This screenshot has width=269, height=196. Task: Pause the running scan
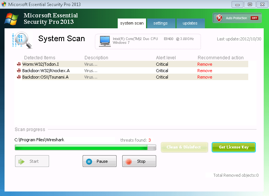tap(100, 161)
